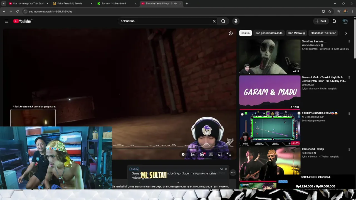Image resolution: width=356 pixels, height=200 pixels.
Task: Click the search magnifier button
Action: click(x=223, y=21)
